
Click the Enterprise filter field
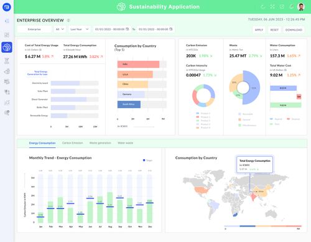point(34,29)
